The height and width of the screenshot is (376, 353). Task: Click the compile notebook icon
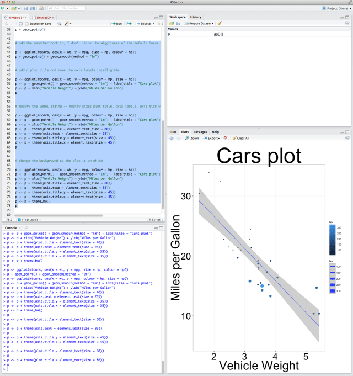coord(161,24)
